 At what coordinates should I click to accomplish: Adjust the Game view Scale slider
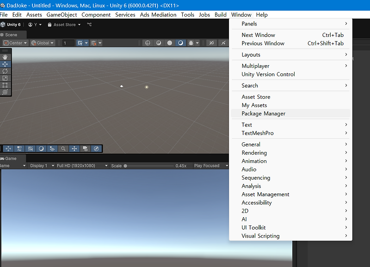tap(126, 165)
